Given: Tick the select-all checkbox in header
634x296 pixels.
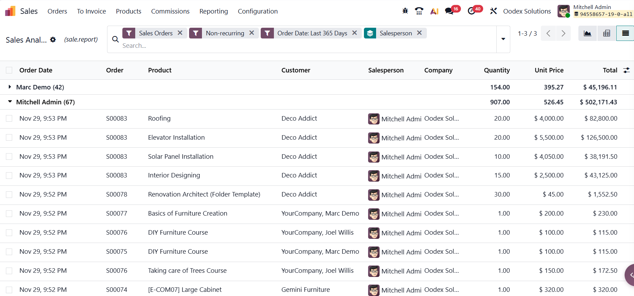Looking at the screenshot, I should (x=9, y=70).
